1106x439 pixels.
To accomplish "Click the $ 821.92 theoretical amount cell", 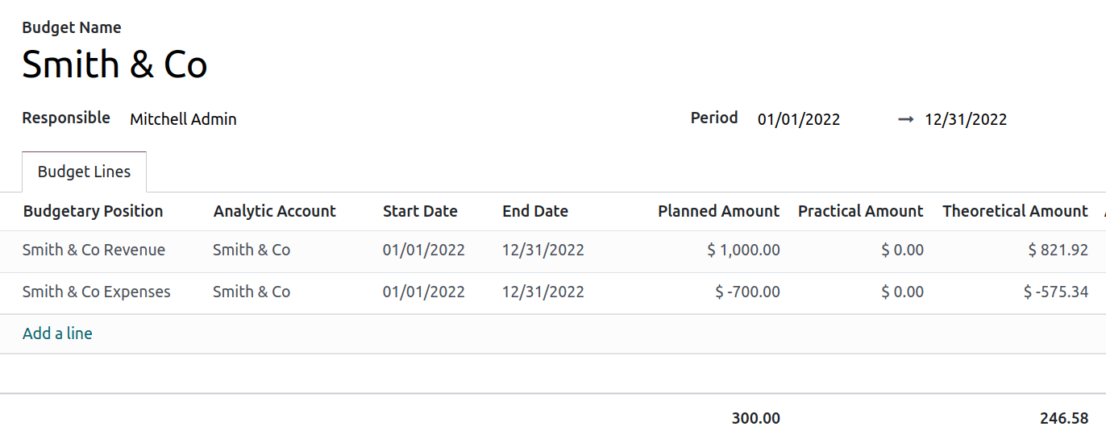I will 1058,250.
